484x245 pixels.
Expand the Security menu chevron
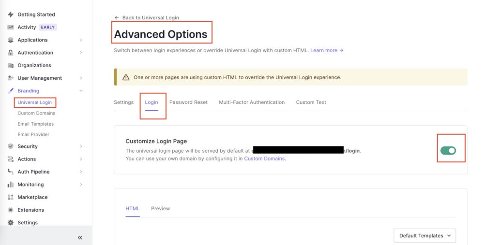point(81,146)
